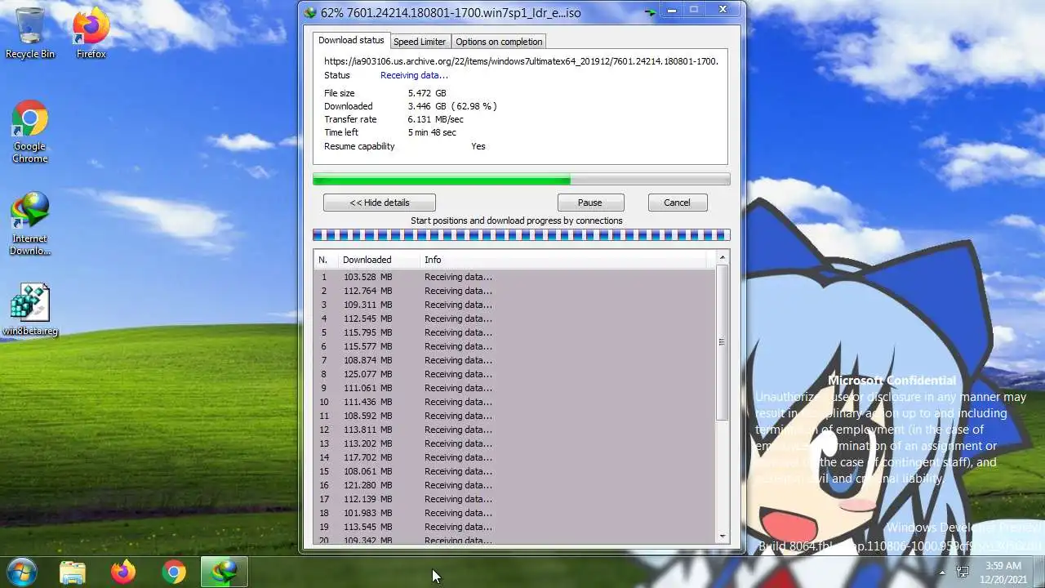The height and width of the screenshot is (588, 1045).
Task: Click the 6.131 MB/sec transfer rate value
Action: [436, 119]
